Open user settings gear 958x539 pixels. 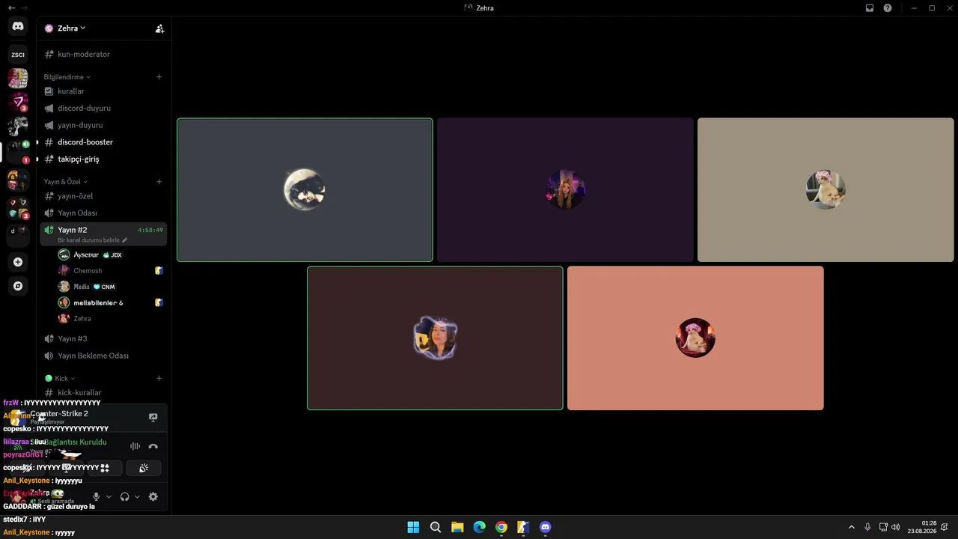pos(153,496)
